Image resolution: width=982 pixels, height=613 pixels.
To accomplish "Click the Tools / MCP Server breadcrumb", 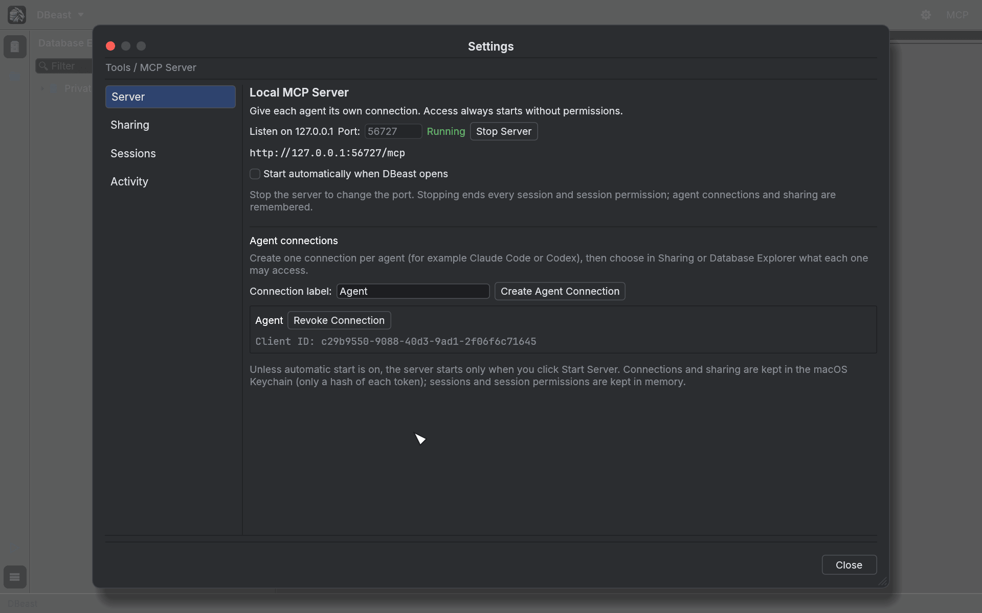I will [x=151, y=67].
